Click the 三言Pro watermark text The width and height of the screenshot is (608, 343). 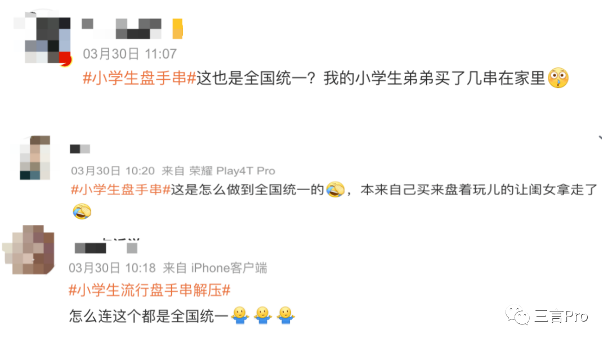(x=561, y=316)
